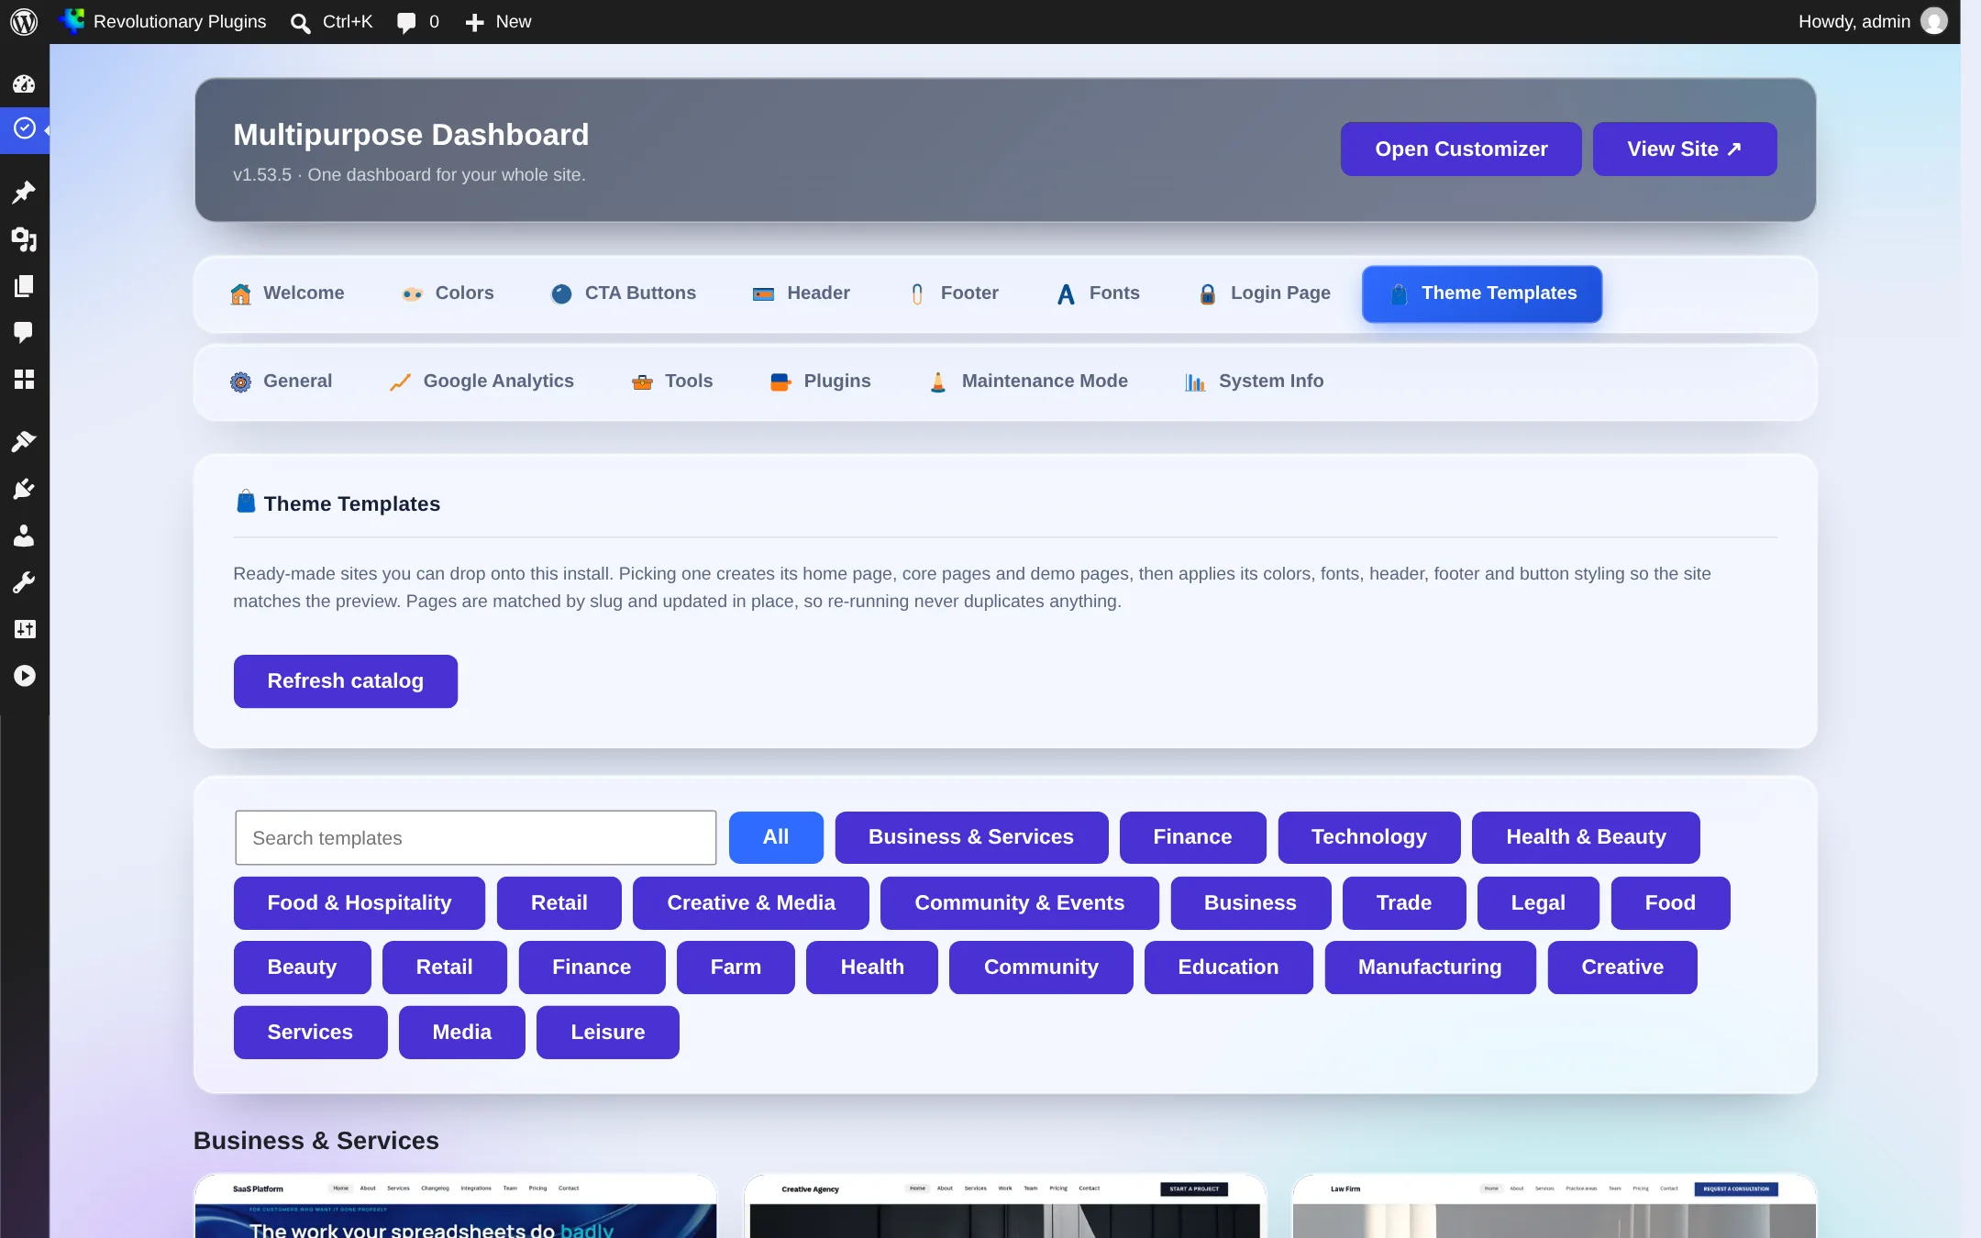
Task: Click the Open Customizer button
Action: pyautogui.click(x=1461, y=149)
